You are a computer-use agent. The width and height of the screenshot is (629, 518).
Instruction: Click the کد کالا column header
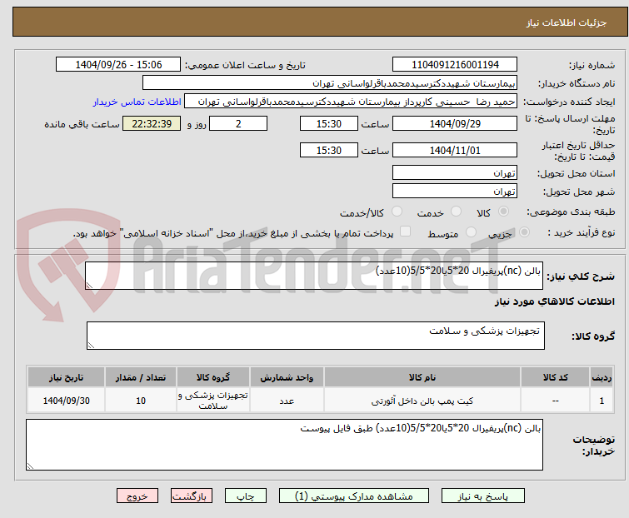click(x=555, y=377)
